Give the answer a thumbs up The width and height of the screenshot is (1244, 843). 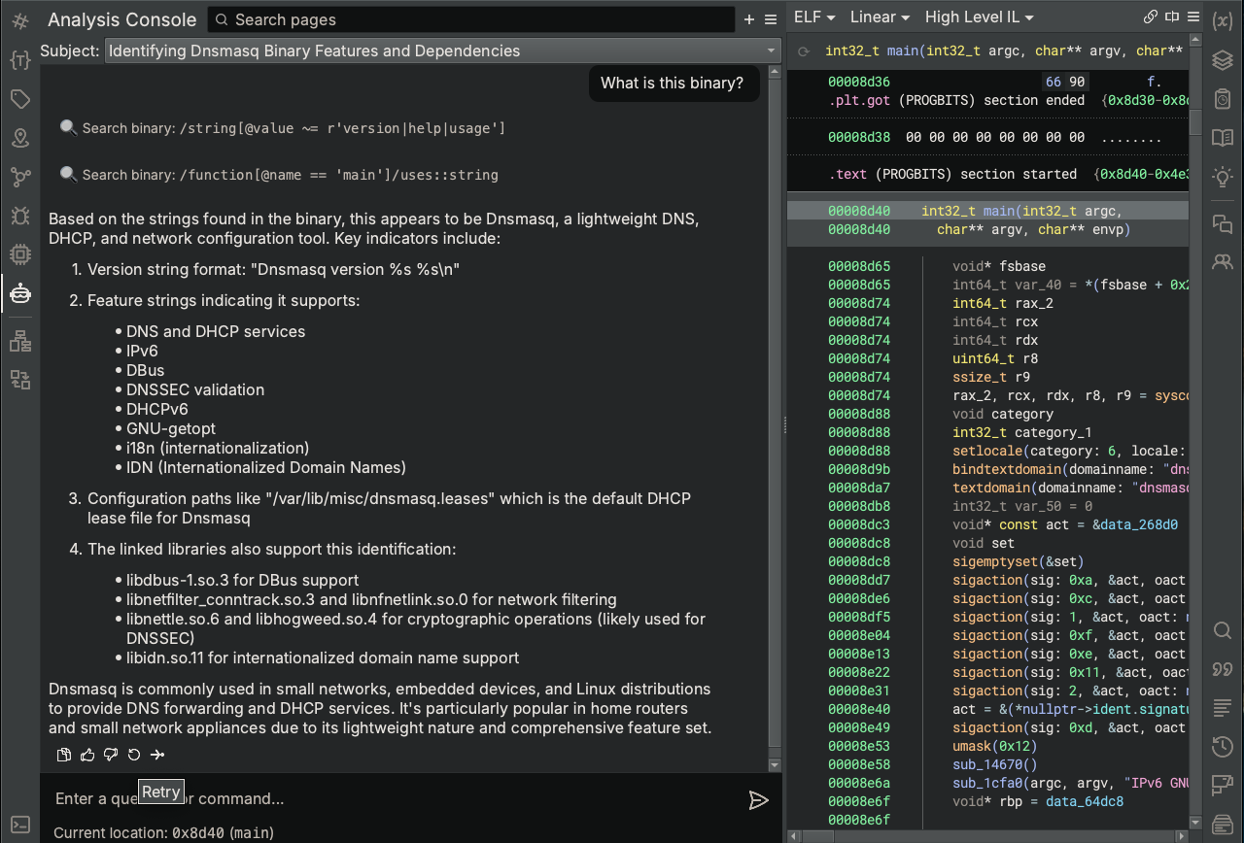pyautogui.click(x=87, y=755)
